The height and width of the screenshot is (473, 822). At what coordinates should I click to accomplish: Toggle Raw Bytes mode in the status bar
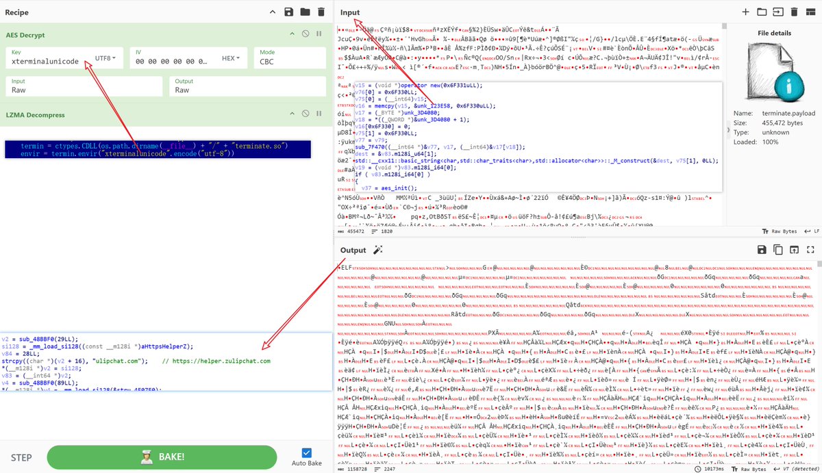[x=784, y=230]
